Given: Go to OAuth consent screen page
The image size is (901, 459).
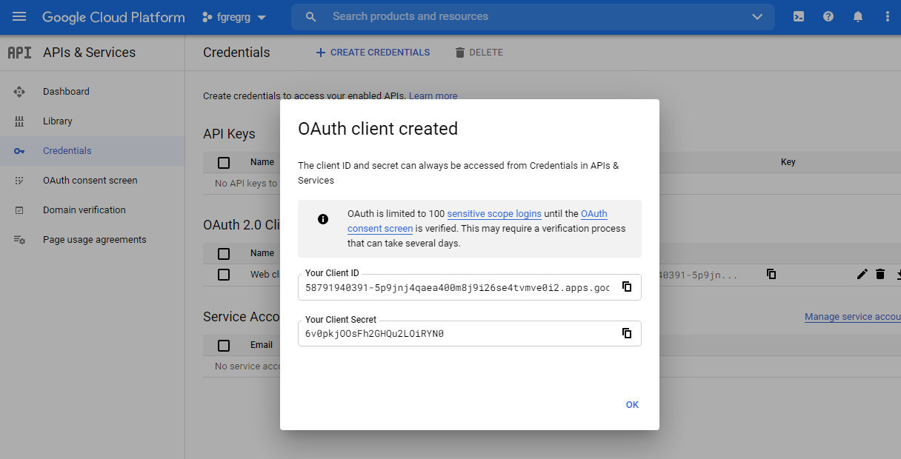Looking at the screenshot, I should [x=90, y=180].
